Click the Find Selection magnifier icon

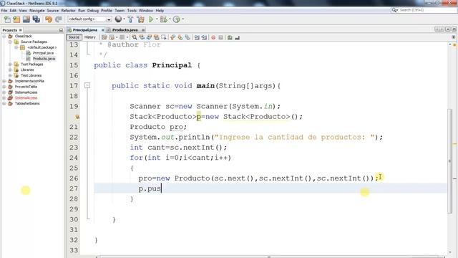click(x=134, y=37)
